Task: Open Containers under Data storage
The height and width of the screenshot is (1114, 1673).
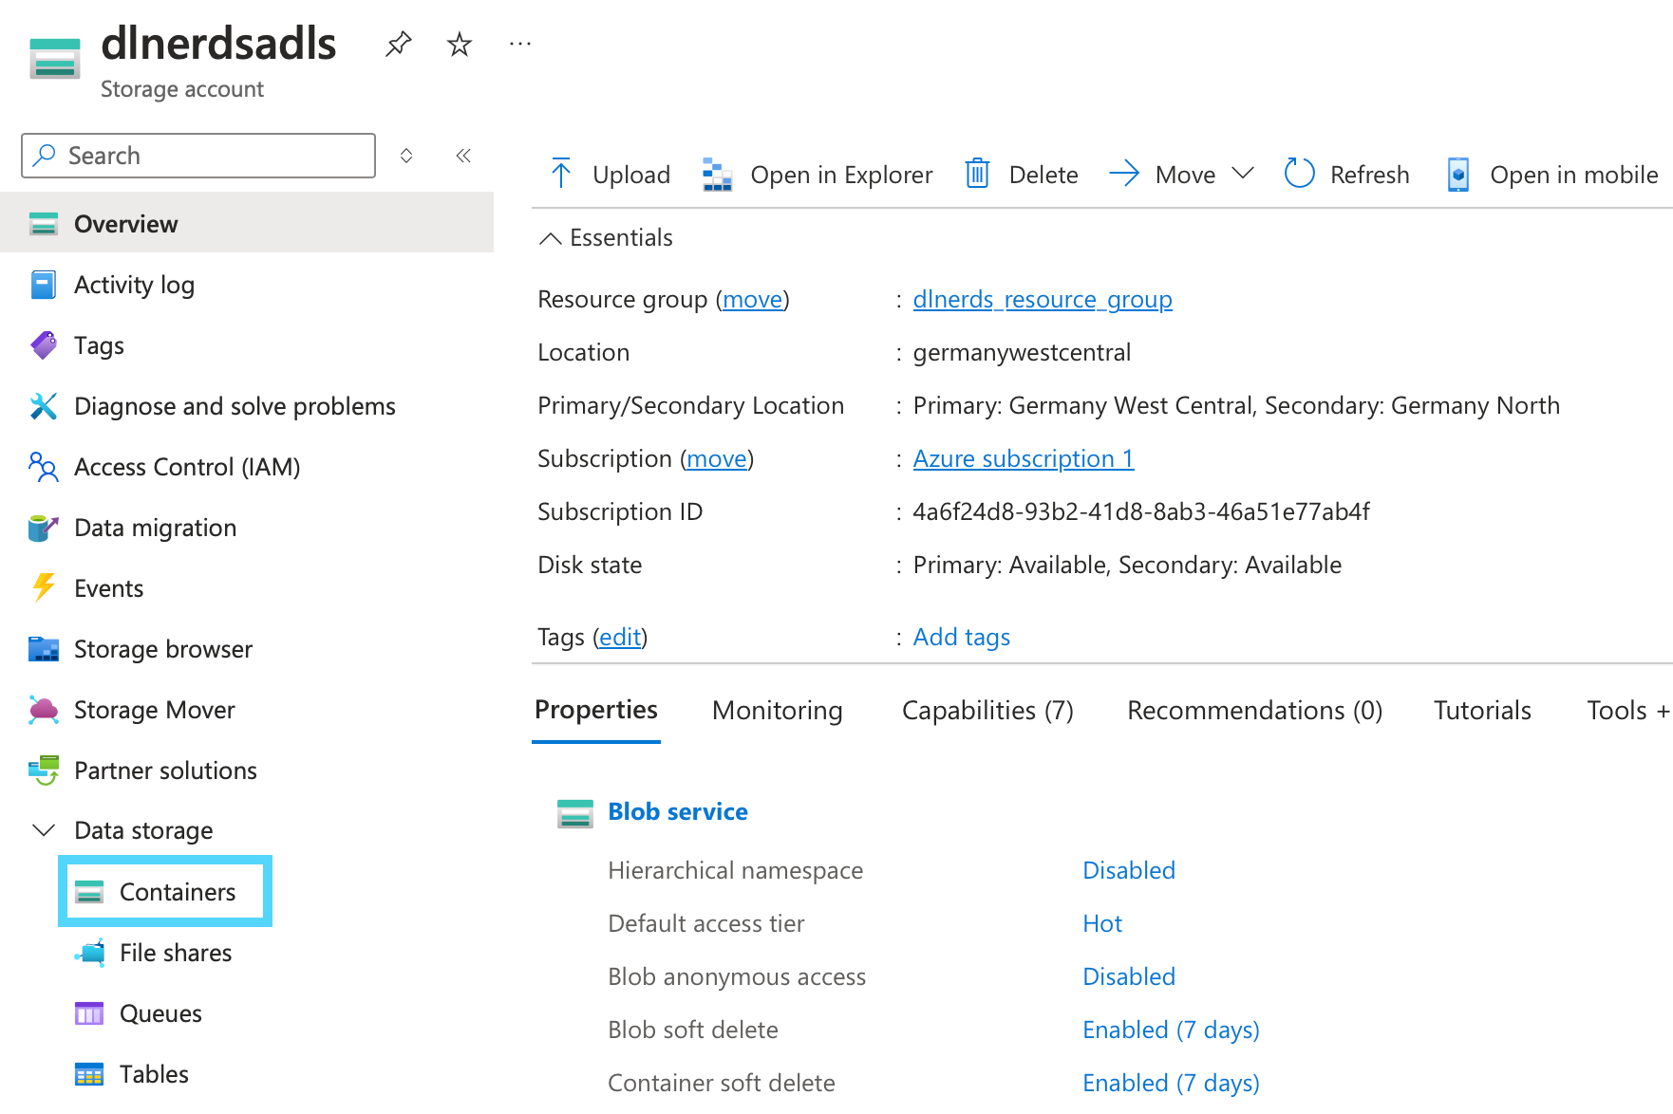Action: pyautogui.click(x=177, y=892)
